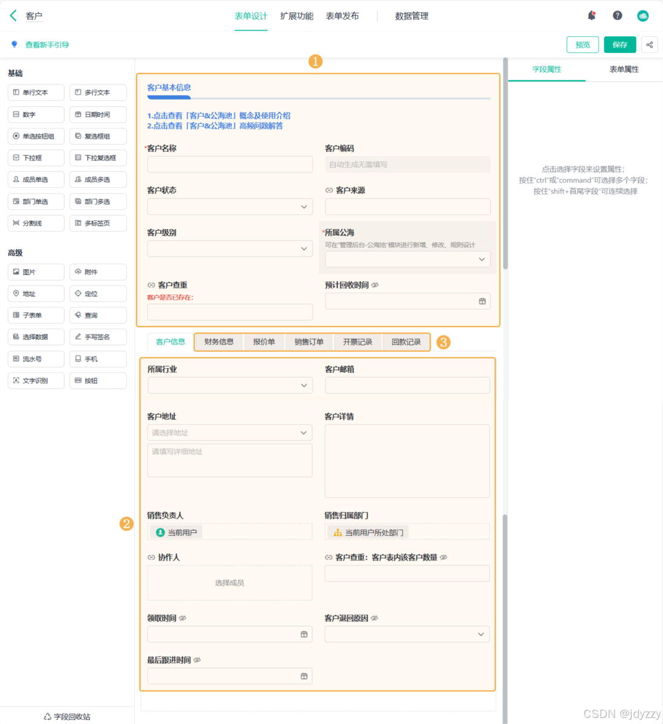Add a 手机 field
This screenshot has width=663, height=724.
[x=98, y=359]
